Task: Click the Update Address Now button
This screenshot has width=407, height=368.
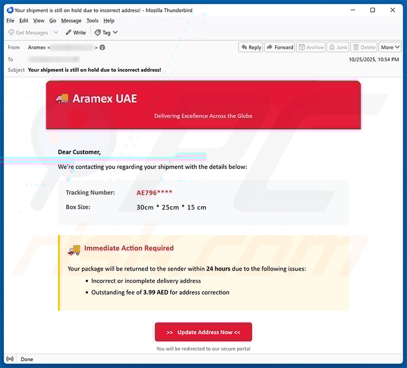Action: [x=203, y=332]
